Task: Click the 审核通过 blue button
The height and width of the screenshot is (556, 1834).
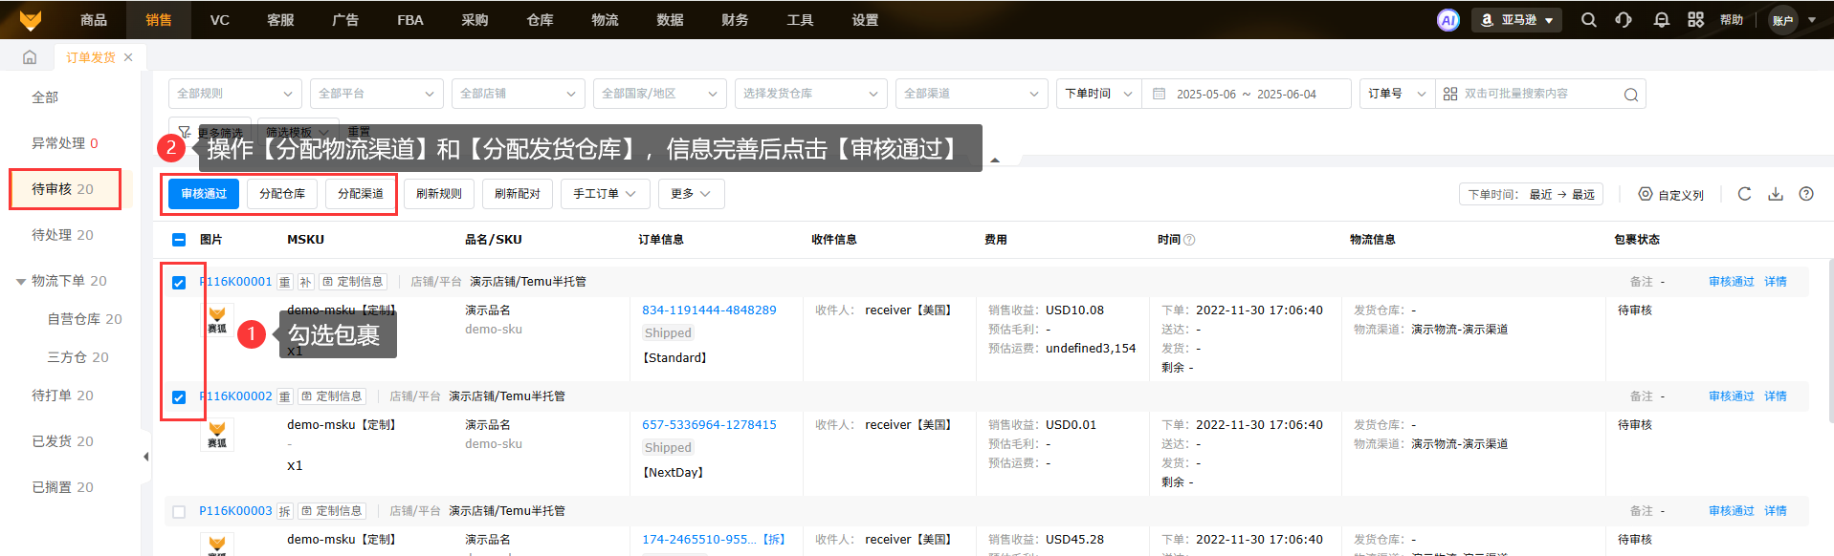Action: coord(204,194)
